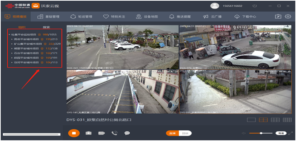Image resolution: width=296 pixels, height=141 pixels.
Task: Click the DYS-031_欧集自然村公厕北路口 title text
Action: tap(99, 120)
